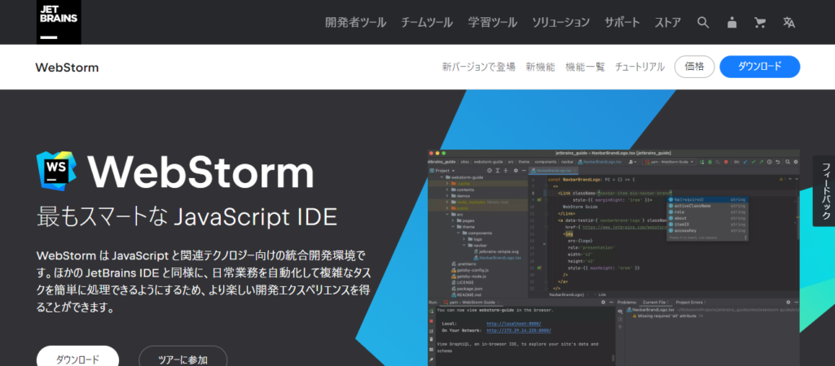Viewport: 835px width, 366px height.
Task: Click the Git update project arrow icon
Action: tap(745, 162)
